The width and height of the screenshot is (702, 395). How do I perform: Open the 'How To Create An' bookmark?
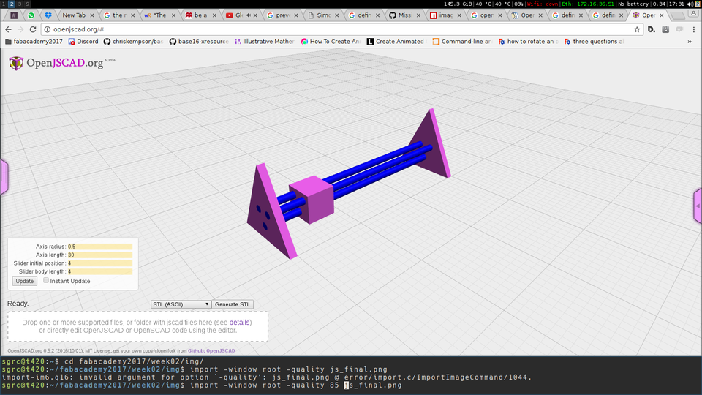331,41
